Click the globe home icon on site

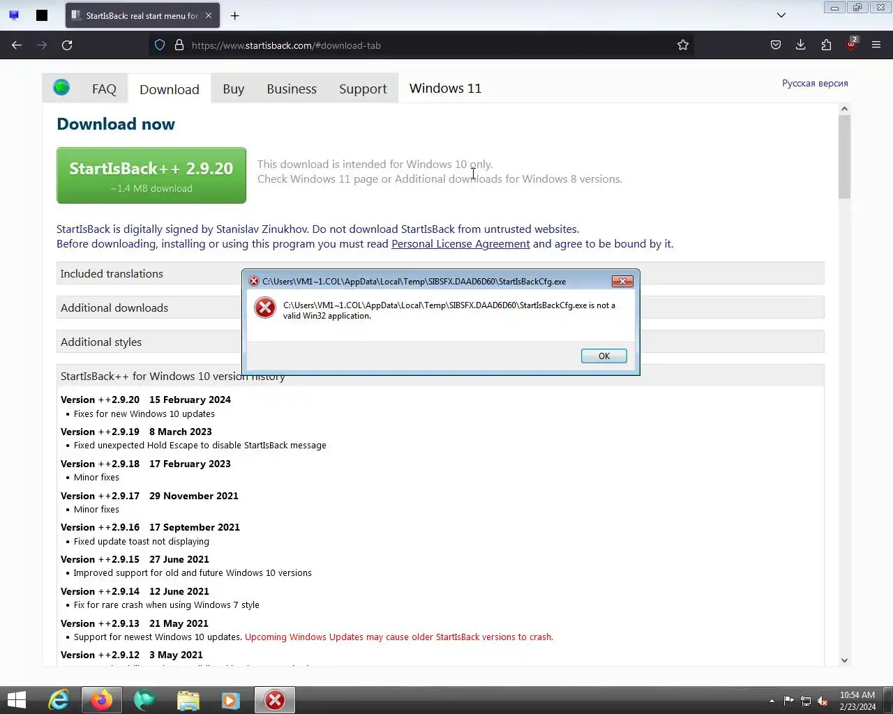coord(61,88)
